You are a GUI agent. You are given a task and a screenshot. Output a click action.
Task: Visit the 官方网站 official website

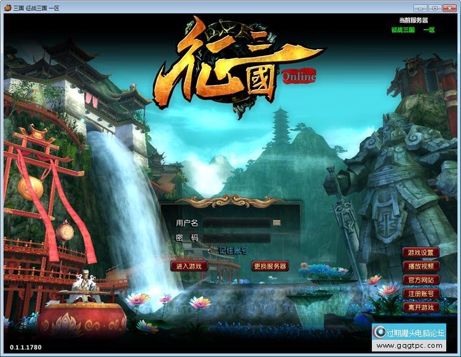point(421,280)
